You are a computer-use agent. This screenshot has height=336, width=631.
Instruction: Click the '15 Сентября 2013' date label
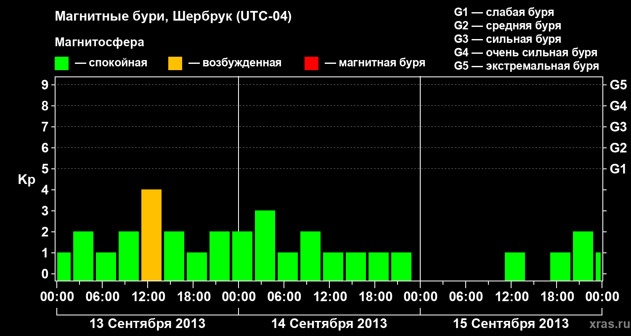(511, 324)
